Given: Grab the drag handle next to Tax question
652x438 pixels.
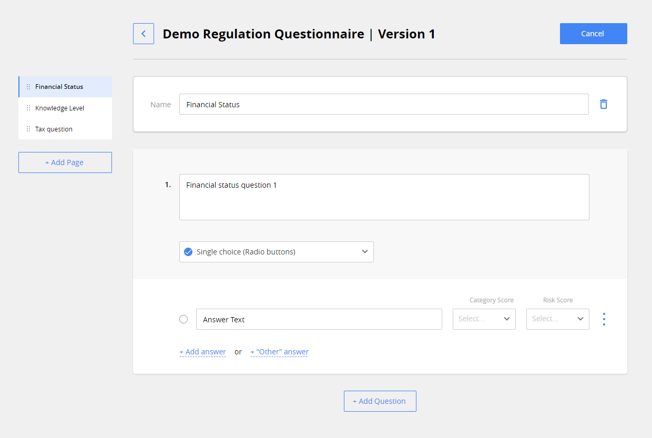Looking at the screenshot, I should point(28,129).
